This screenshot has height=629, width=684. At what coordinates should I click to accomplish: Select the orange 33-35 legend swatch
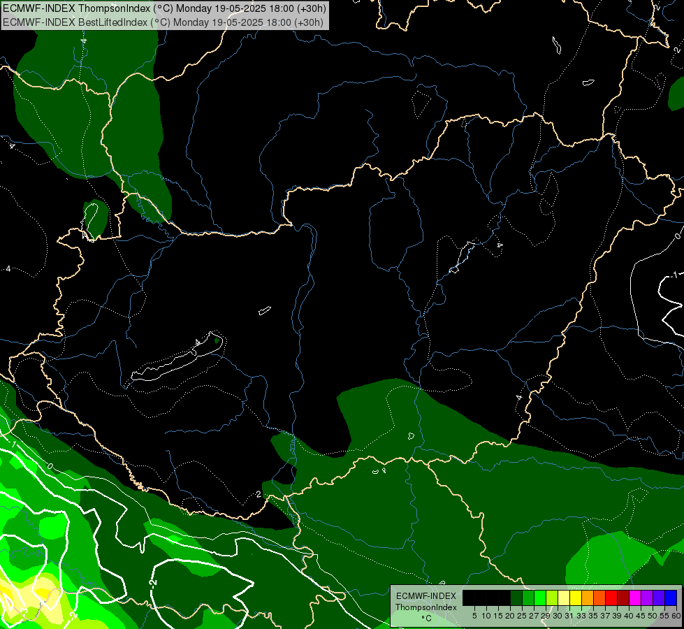click(x=588, y=598)
